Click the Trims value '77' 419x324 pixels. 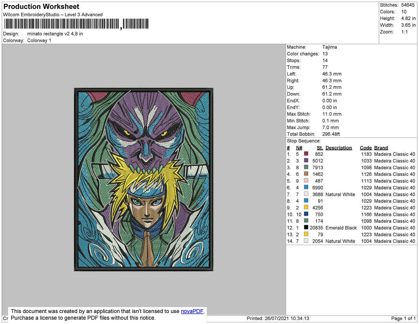point(325,67)
